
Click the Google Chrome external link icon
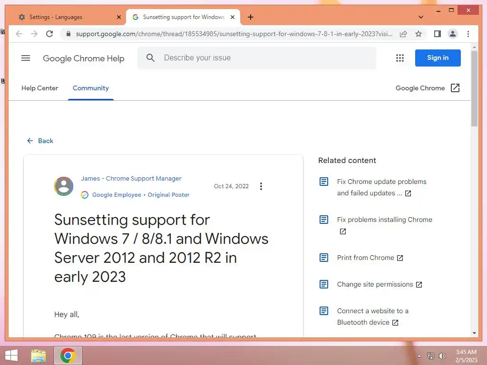[455, 88]
